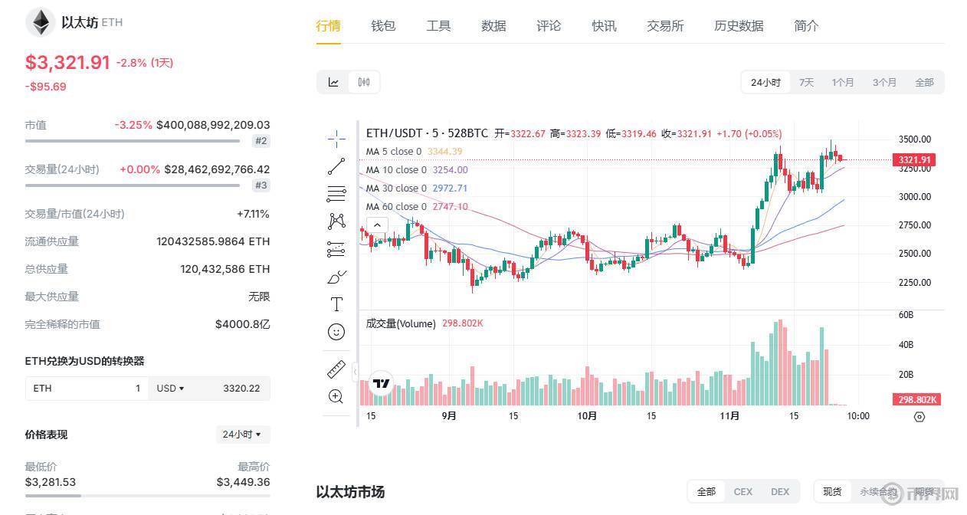This screenshot has width=967, height=515.
Task: Expand the 24小时 price performance dropdown
Action: 242,435
